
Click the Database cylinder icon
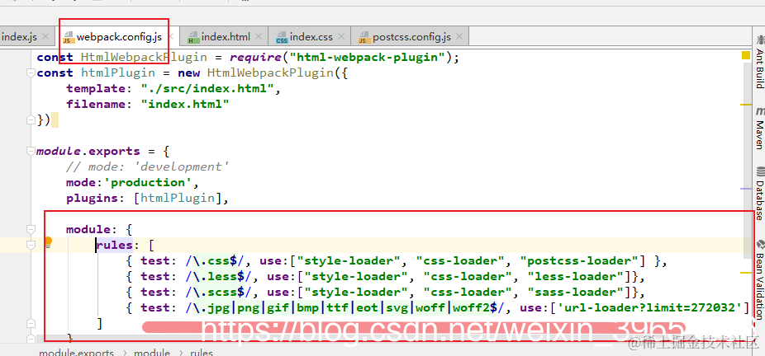760,171
